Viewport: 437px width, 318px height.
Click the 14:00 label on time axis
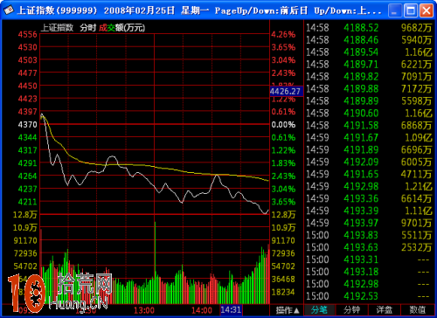[x=202, y=310]
